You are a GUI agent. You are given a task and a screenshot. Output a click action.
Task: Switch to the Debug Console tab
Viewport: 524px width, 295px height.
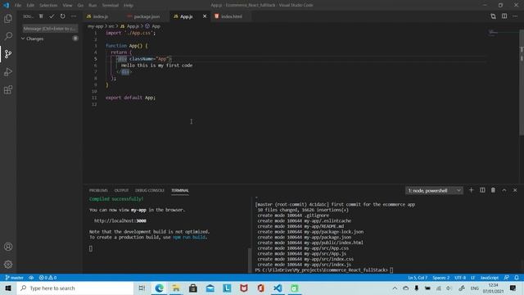[149, 190]
